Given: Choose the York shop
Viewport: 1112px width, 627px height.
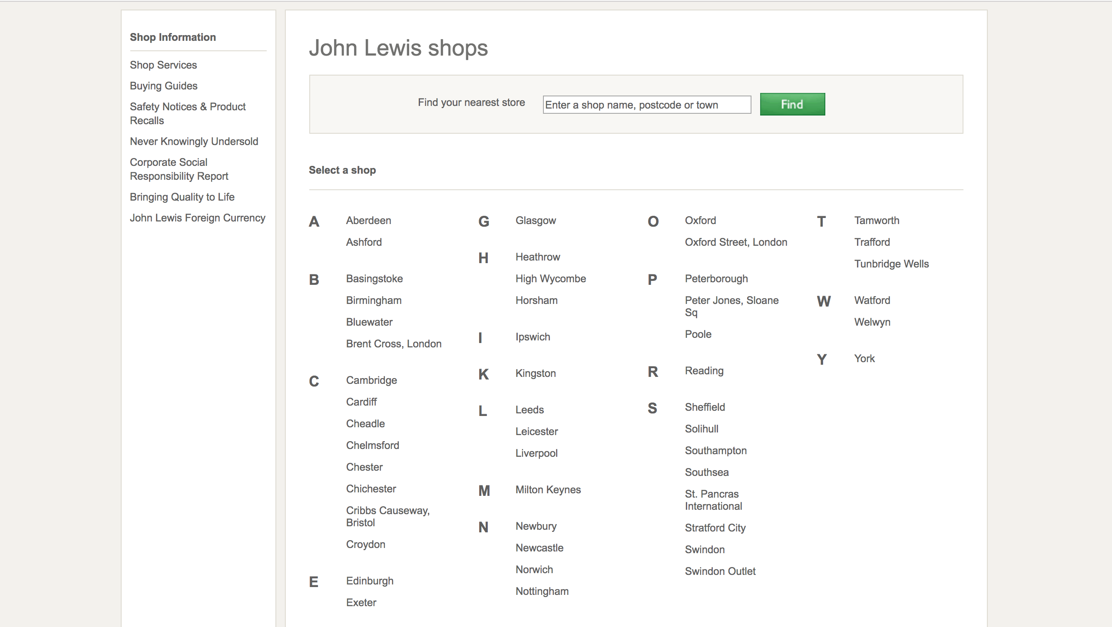Looking at the screenshot, I should click(864, 359).
